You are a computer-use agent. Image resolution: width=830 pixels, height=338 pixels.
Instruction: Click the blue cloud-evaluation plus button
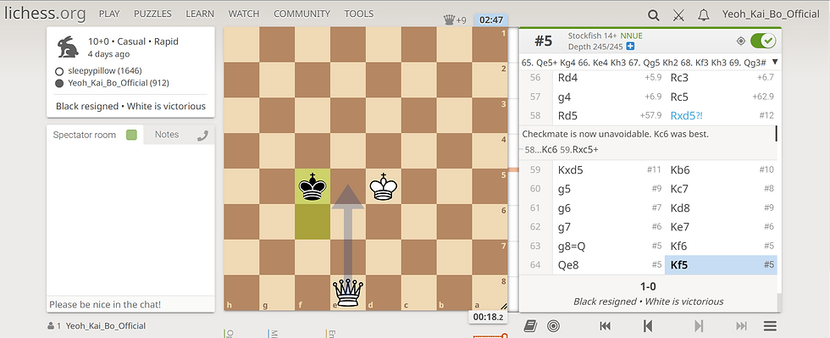[x=630, y=47]
